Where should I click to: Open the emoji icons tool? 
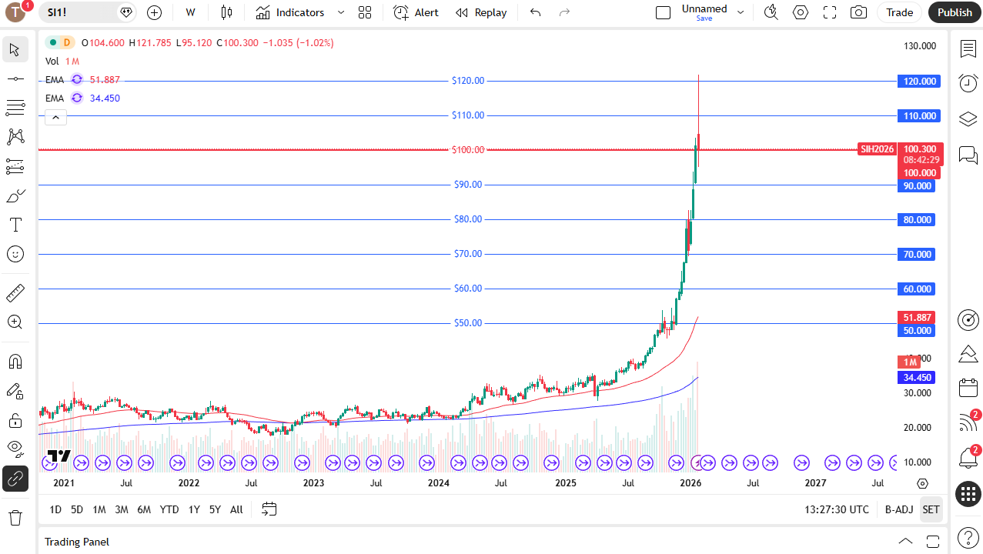[x=15, y=254]
